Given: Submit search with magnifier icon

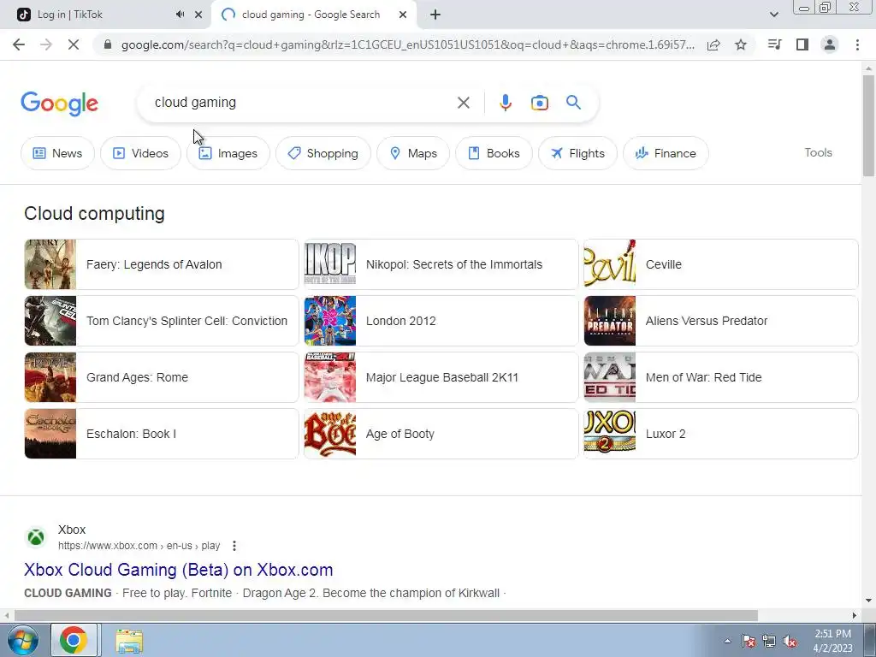Looking at the screenshot, I should pos(573,103).
